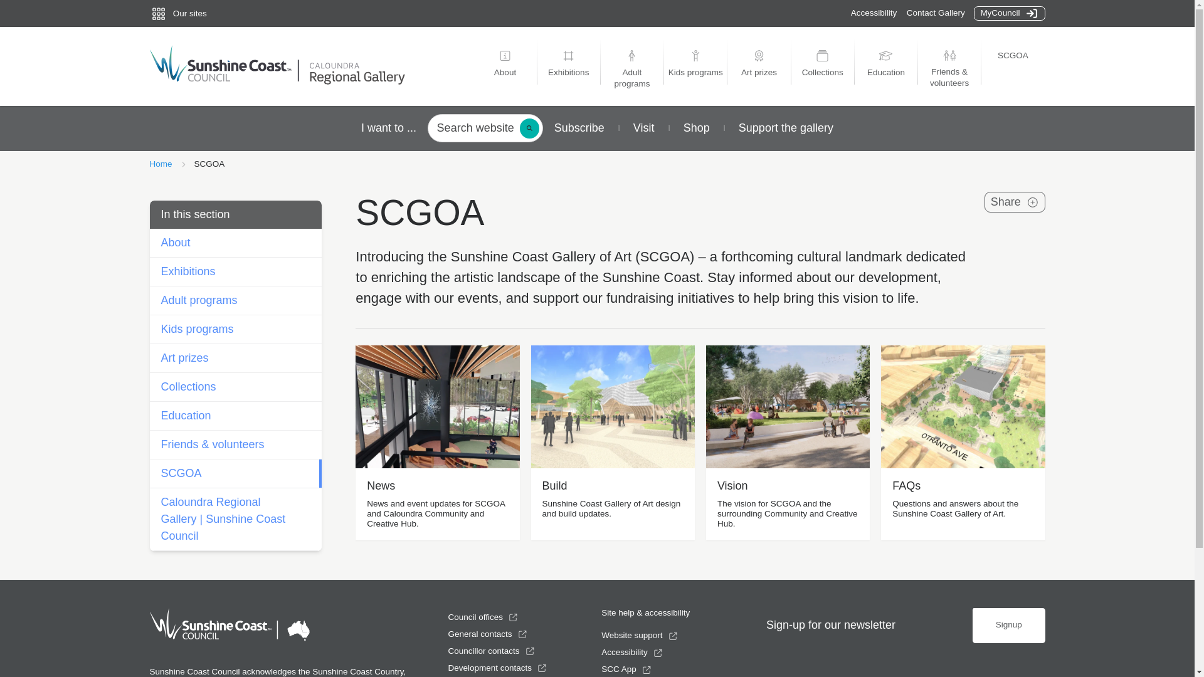The height and width of the screenshot is (677, 1204).
Task: Click the Visit quick link
Action: [643, 129]
